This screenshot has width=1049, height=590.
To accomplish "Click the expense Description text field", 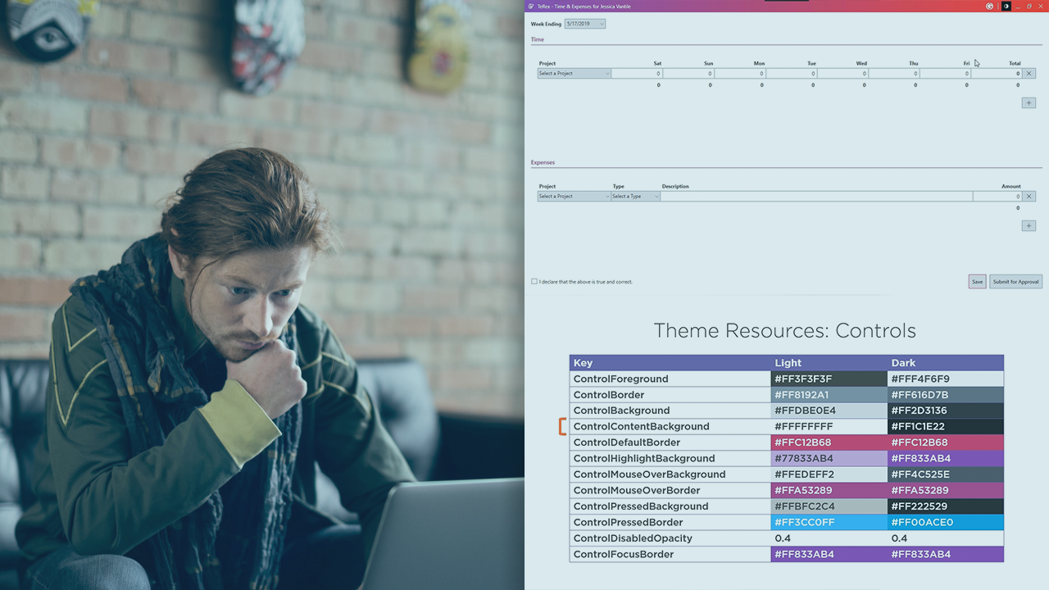I will click(x=816, y=197).
